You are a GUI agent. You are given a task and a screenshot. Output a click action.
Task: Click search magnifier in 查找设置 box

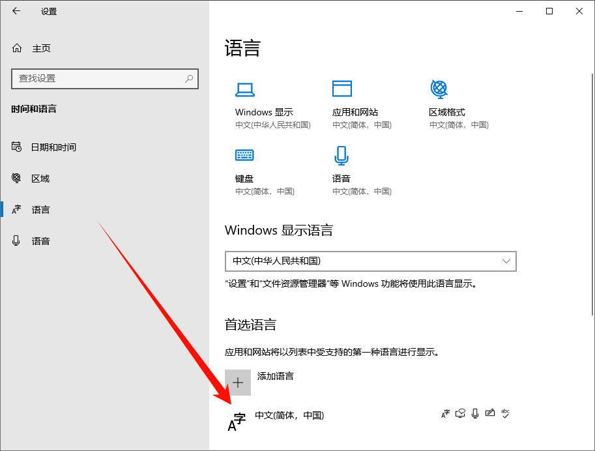point(189,78)
